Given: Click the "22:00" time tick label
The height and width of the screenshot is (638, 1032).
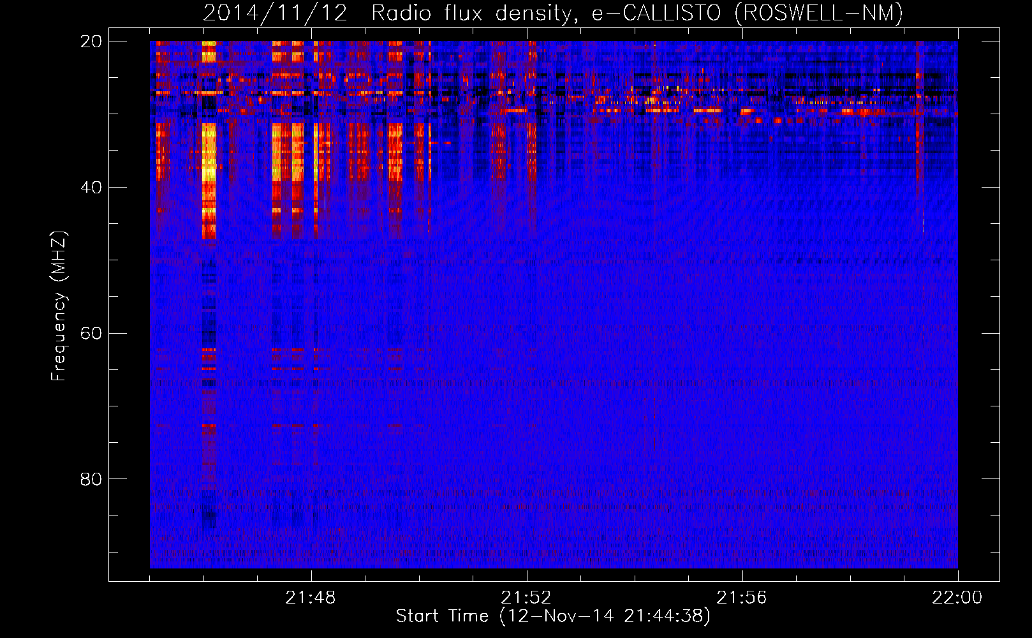Looking at the screenshot, I should click(957, 598).
